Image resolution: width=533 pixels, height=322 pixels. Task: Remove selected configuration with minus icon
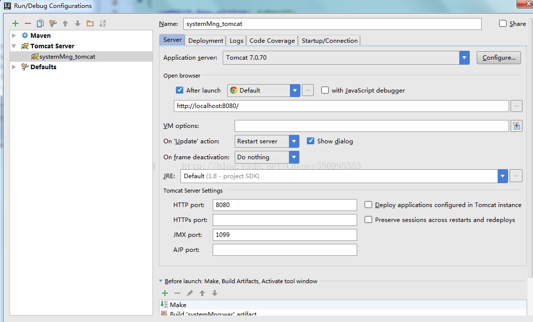coord(28,23)
